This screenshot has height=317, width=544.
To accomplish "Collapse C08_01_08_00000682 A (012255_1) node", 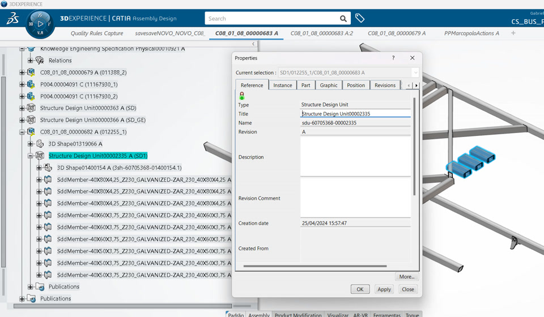I will [22, 132].
